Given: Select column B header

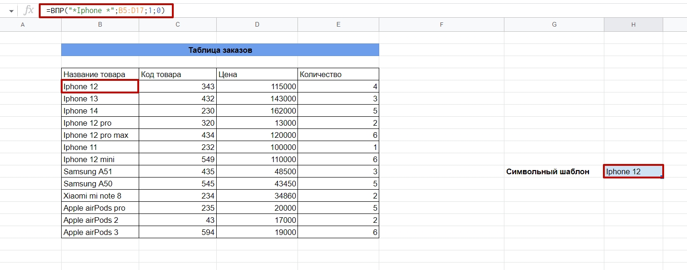Looking at the screenshot, I should click(100, 24).
